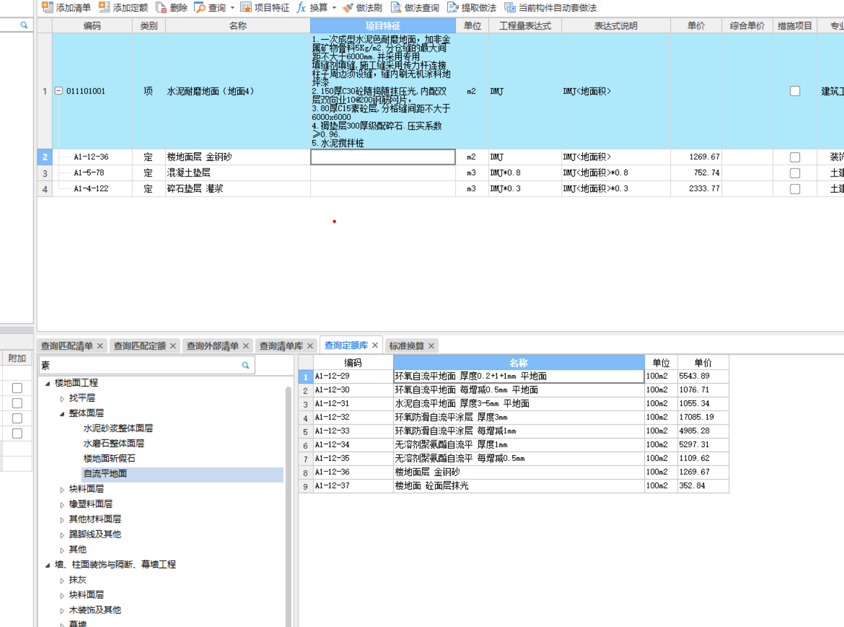Toggle 措施项目 checkbox for A1-5-78 row
Viewport: 844px width, 627px height.
coord(795,173)
